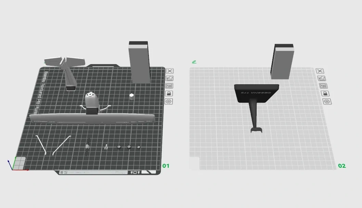The height and width of the screenshot is (208, 362).
Task: Select the propeller part on plate 01
Action: [87, 147]
